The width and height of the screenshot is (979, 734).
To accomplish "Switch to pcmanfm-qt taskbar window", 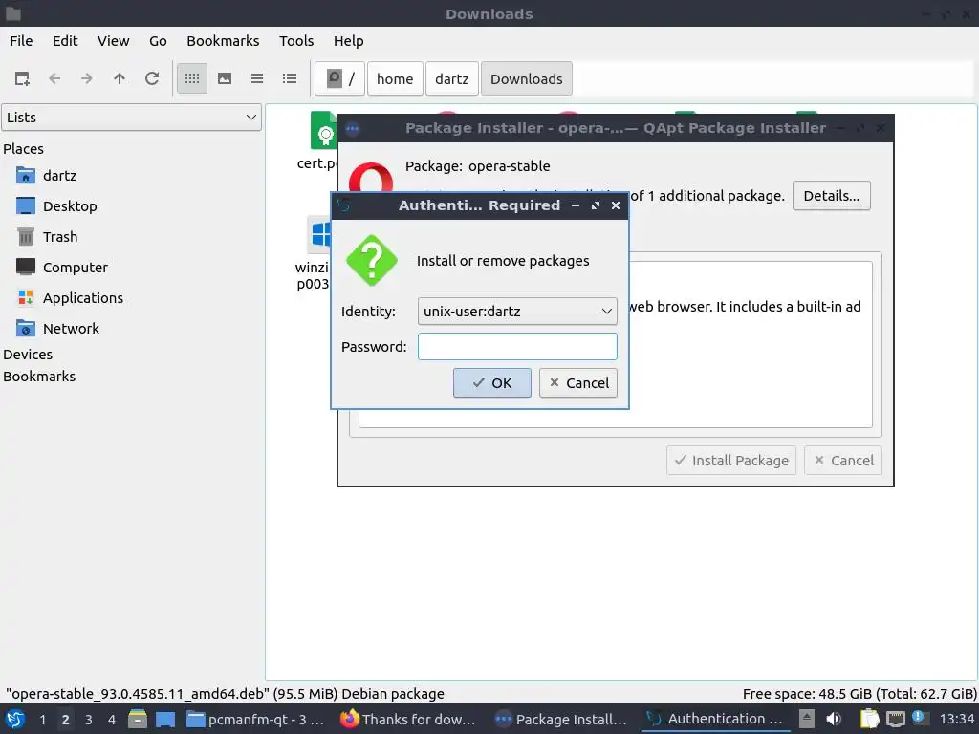I will tap(256, 719).
